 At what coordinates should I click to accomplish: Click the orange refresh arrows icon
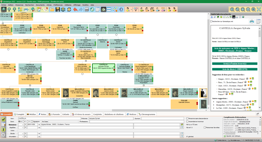[69, 10]
